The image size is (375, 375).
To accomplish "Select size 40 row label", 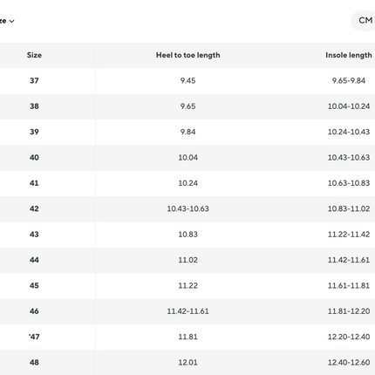I will point(34,158).
